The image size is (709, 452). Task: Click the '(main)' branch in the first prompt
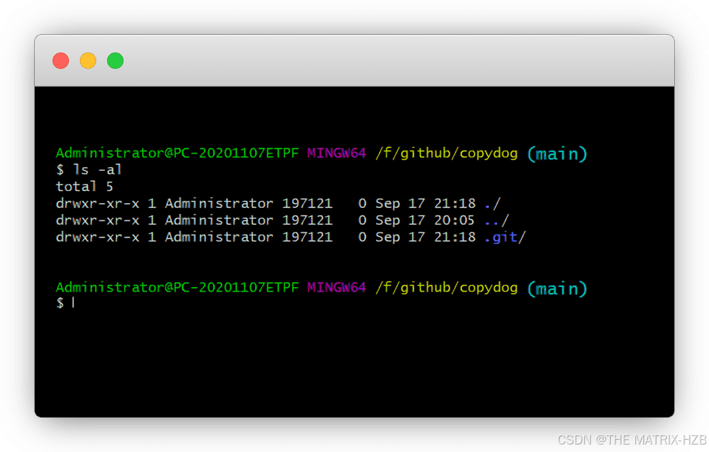(x=557, y=154)
